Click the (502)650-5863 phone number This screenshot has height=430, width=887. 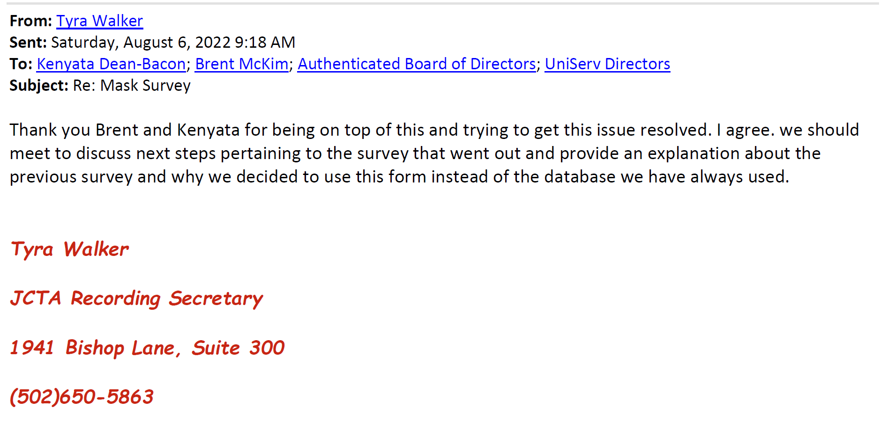(x=82, y=397)
